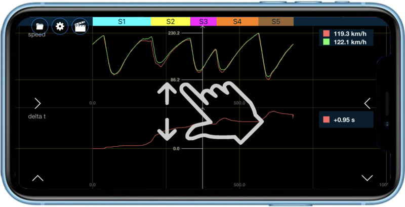Viewport: 405px width, 207px height.
Task: Click the red delta t legend swatch
Action: pos(326,120)
